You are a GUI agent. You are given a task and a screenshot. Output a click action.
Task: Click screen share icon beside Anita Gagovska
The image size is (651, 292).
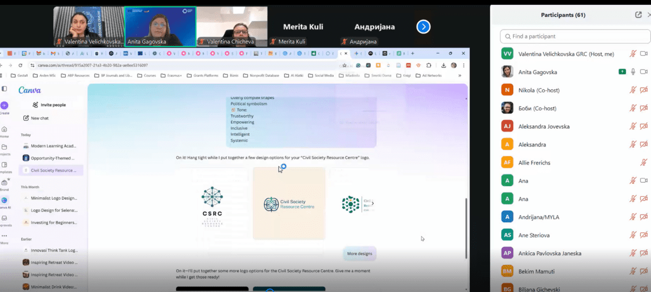(x=622, y=72)
